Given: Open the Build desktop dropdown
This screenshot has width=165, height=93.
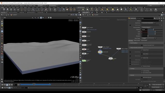Looking at the screenshot, I should click(43, 6).
